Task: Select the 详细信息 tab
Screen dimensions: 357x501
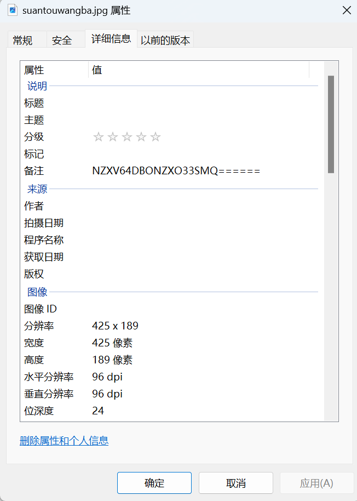Action: 111,39
